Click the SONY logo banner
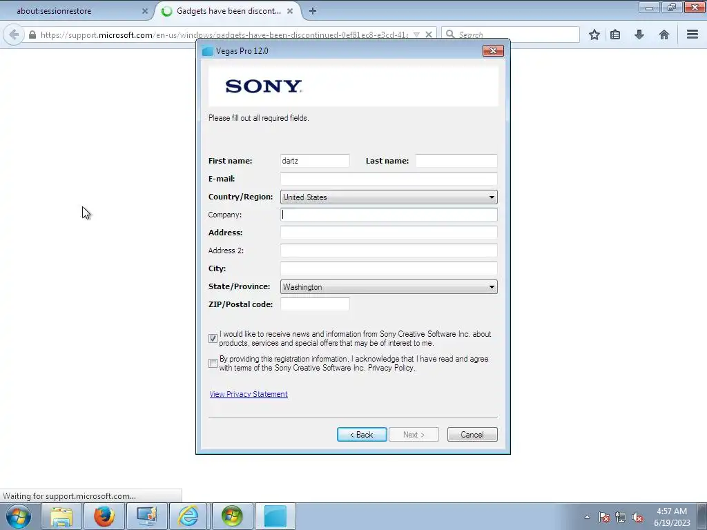 point(353,85)
